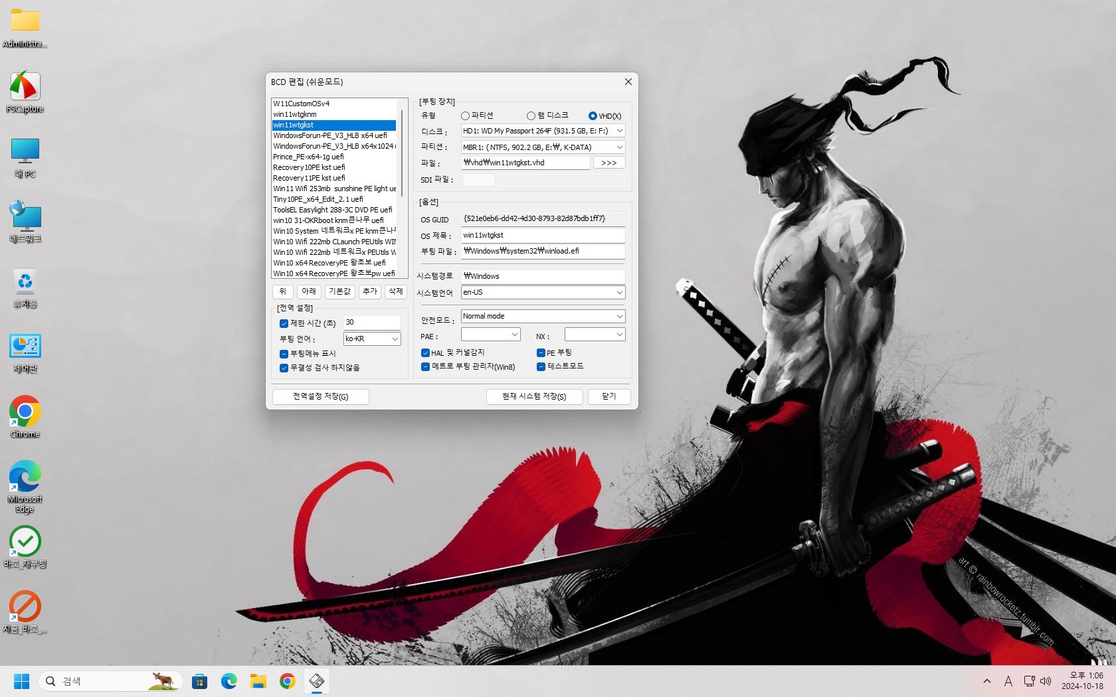Viewport: 1116px width, 697px height.
Task: Expand the NX dropdown
Action: click(619, 335)
